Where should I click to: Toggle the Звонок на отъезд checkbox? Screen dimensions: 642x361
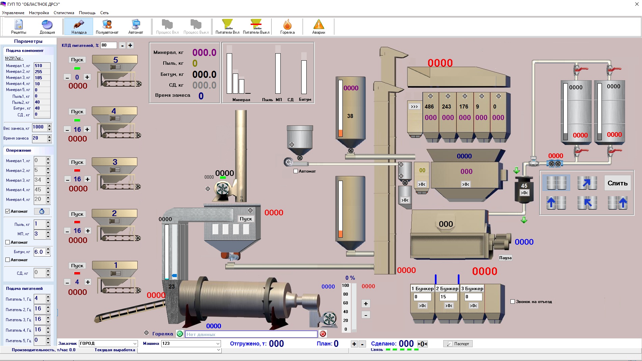(513, 302)
